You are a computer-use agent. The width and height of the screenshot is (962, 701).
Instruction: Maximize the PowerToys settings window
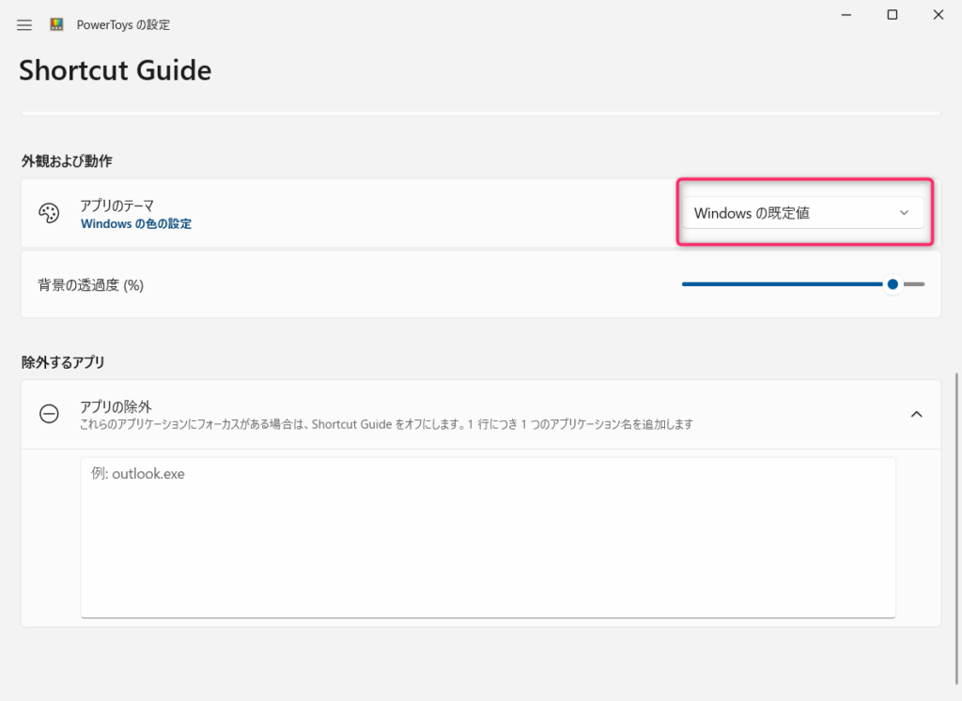(x=892, y=15)
